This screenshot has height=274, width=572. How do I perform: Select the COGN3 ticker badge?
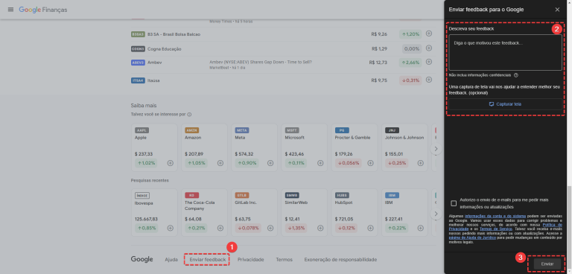[138, 49]
